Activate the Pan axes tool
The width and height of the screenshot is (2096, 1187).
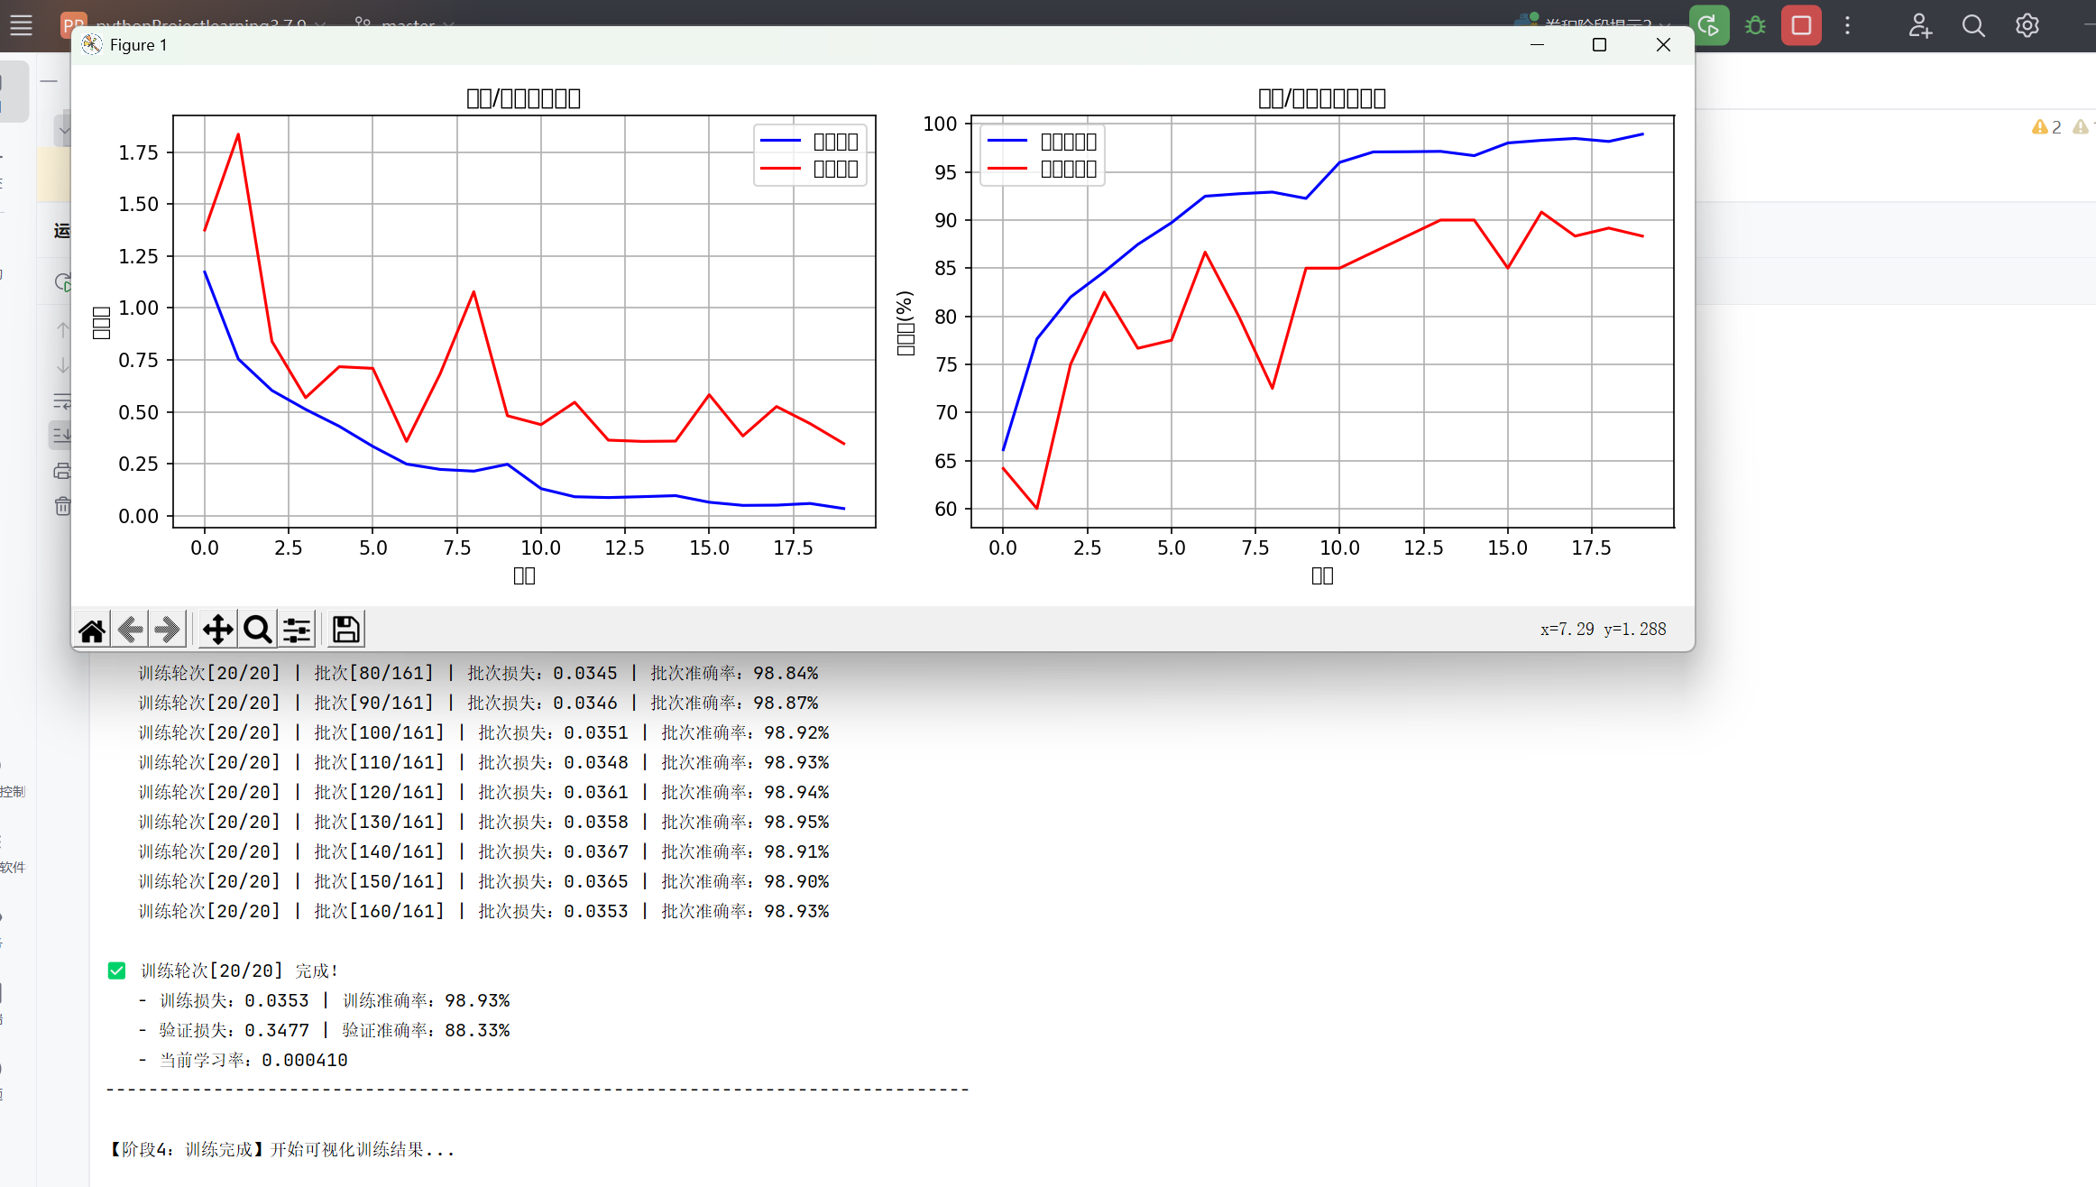(x=217, y=630)
